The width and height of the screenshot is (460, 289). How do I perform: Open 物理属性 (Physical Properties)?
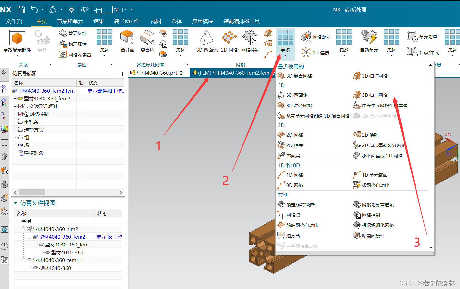pos(73,44)
